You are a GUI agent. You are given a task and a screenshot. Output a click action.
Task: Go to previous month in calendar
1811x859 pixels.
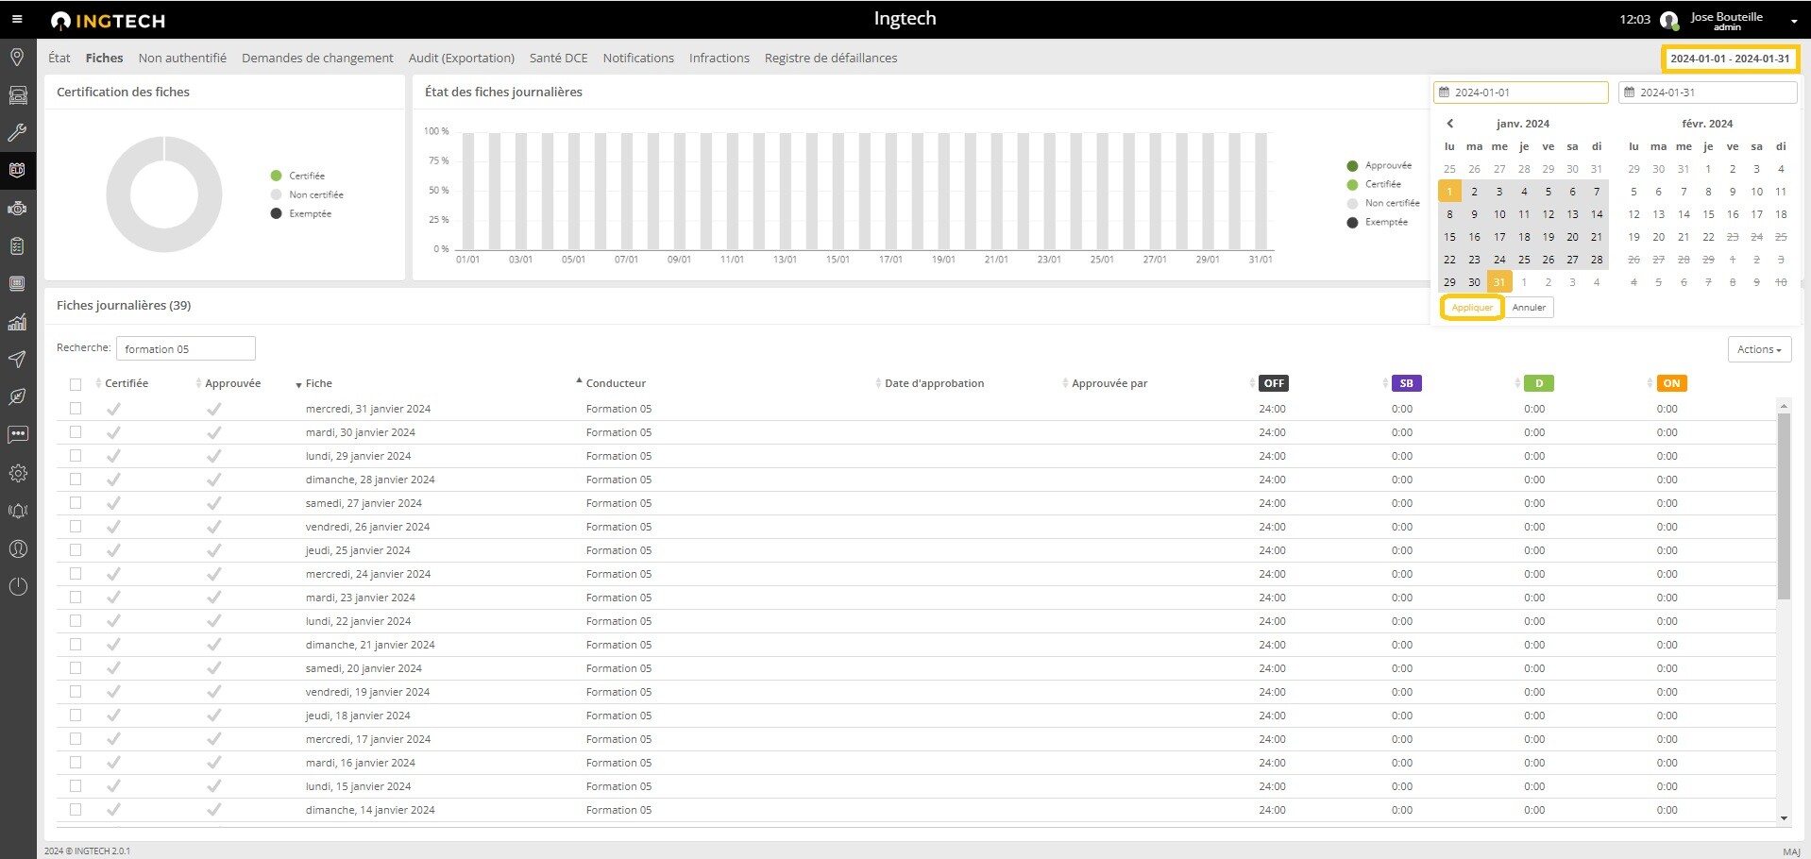[x=1450, y=124]
